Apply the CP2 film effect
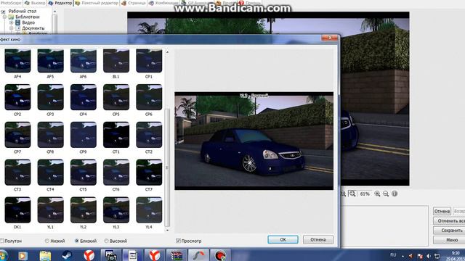The width and height of the screenshot is (465, 261). (17, 97)
